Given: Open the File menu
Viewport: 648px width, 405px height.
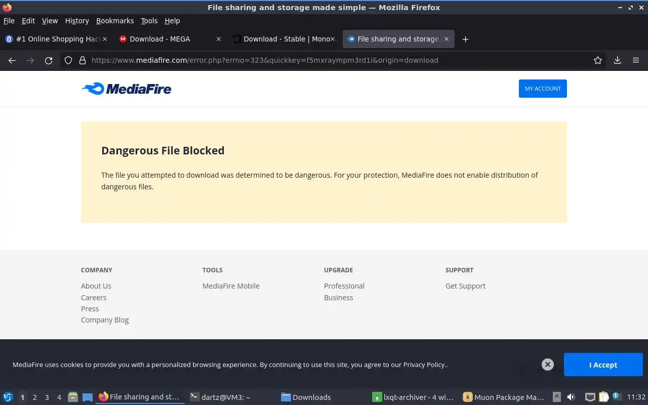Looking at the screenshot, I should [9, 21].
